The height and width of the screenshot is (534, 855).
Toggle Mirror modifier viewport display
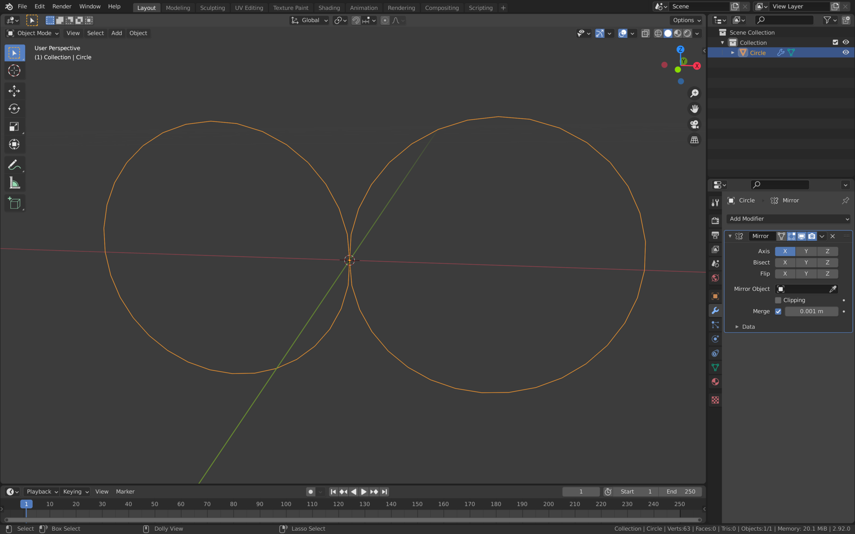[802, 236]
